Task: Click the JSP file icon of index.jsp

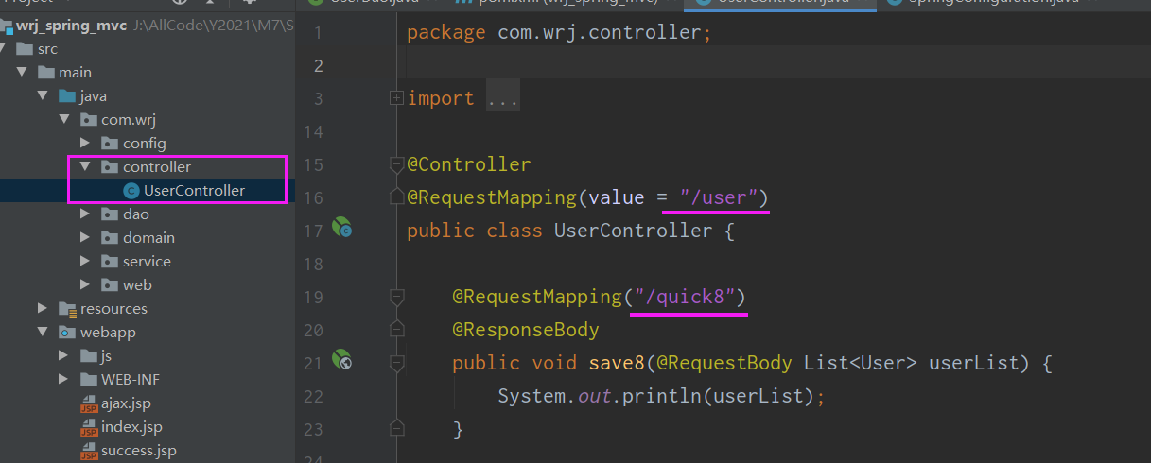Action: point(89,427)
